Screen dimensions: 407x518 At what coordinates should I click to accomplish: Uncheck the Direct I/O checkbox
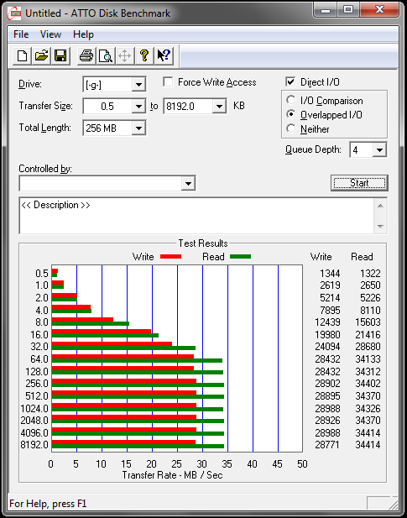coord(290,81)
